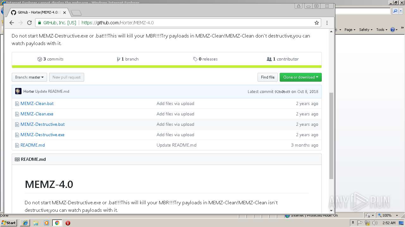Click the file icon beside MEMZ-Destructive.exe
The width and height of the screenshot is (405, 227).
tap(17, 135)
